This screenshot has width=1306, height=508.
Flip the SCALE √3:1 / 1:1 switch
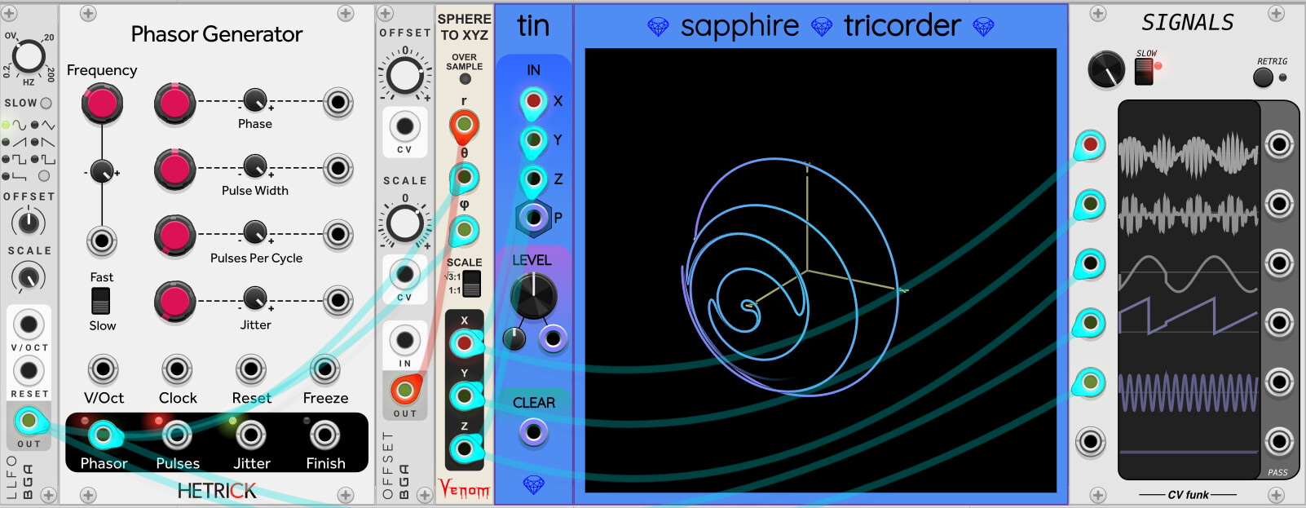click(471, 283)
